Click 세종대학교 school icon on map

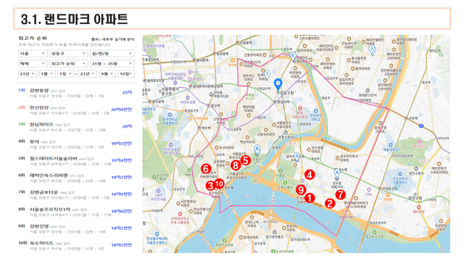point(390,145)
